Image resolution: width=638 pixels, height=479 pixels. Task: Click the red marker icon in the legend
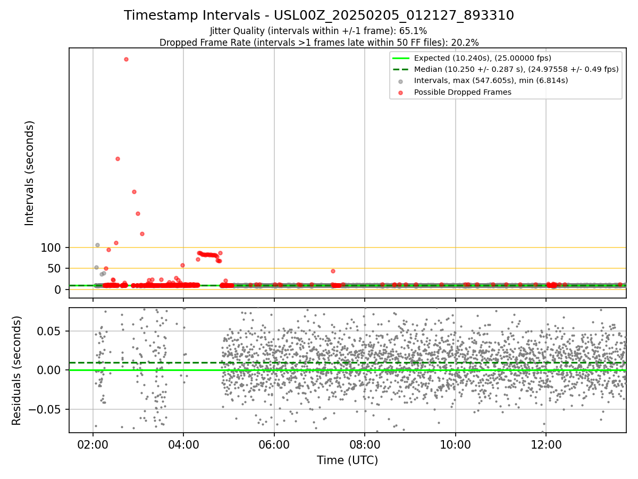tap(401, 93)
